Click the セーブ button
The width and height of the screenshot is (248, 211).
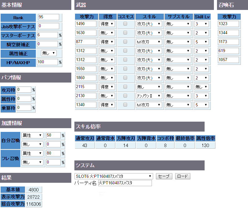coord(164,176)
